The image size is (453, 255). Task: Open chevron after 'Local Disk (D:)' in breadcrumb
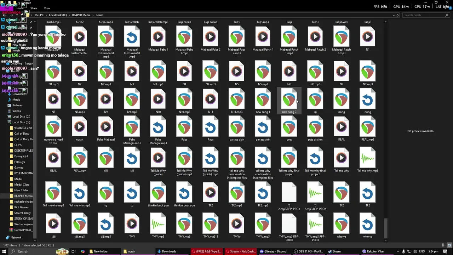click(69, 15)
